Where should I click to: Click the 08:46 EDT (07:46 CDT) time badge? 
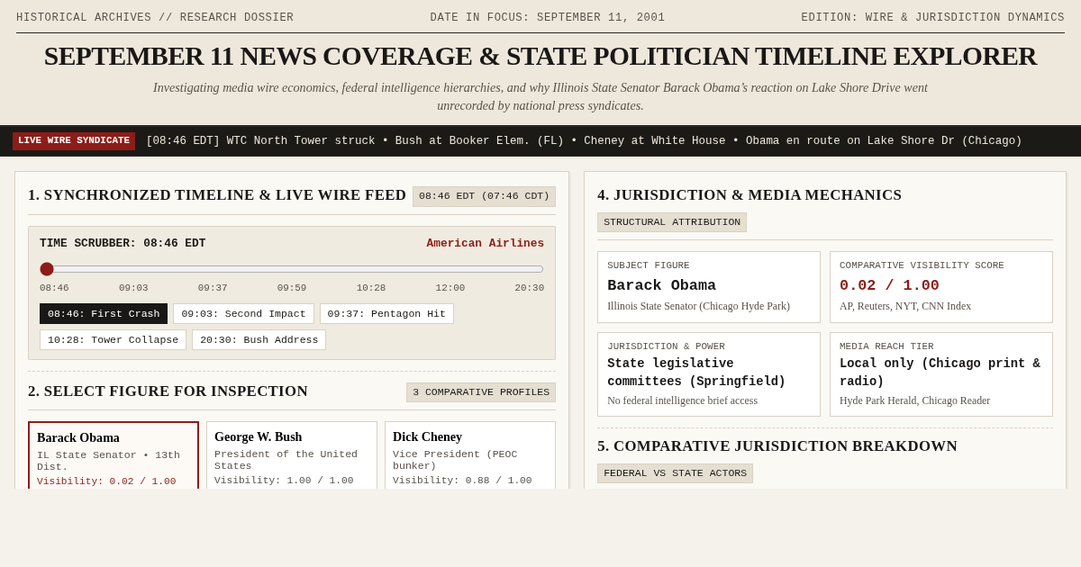484,196
